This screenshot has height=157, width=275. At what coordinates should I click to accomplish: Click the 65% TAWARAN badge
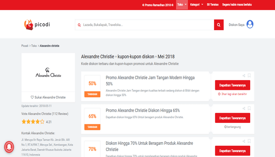click(x=92, y=119)
